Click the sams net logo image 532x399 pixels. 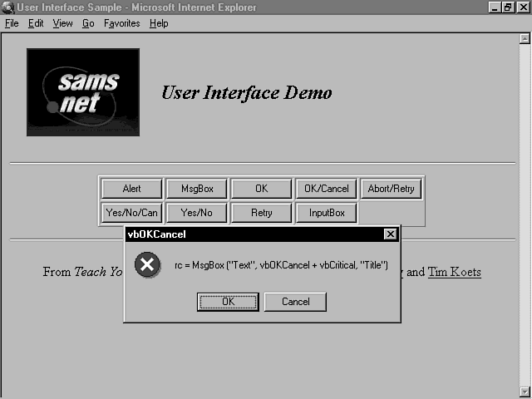coord(83,91)
